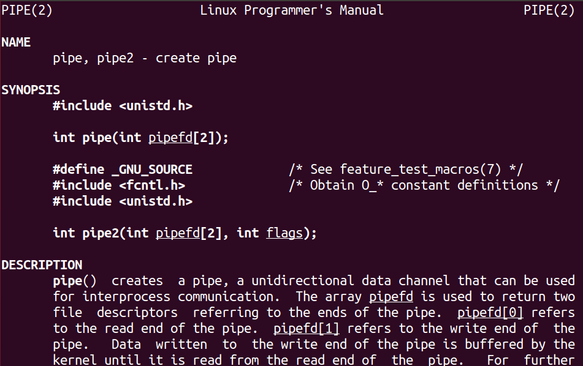Select the SYNOPSIS section heading
The image size is (583, 366).
coord(31,90)
